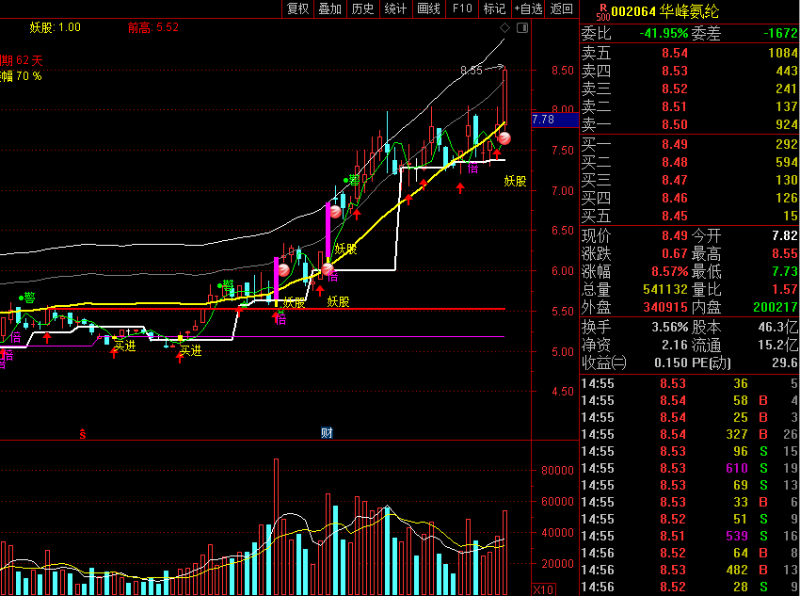The image size is (800, 596).
Task: Click the blue 财 marker on the time axis
Action: point(327,433)
